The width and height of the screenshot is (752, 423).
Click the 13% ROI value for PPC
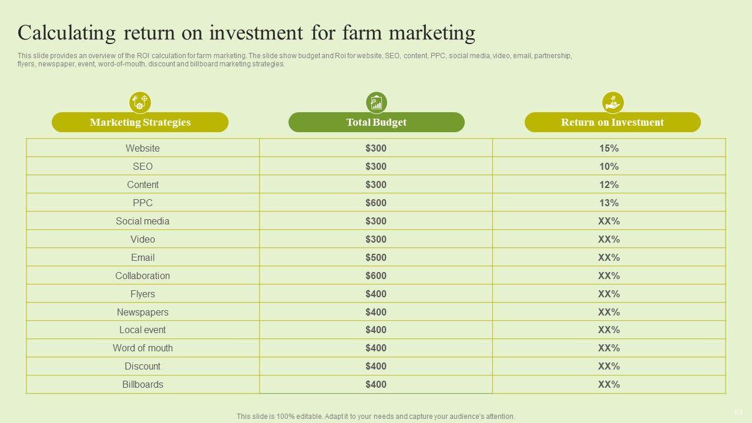(609, 203)
